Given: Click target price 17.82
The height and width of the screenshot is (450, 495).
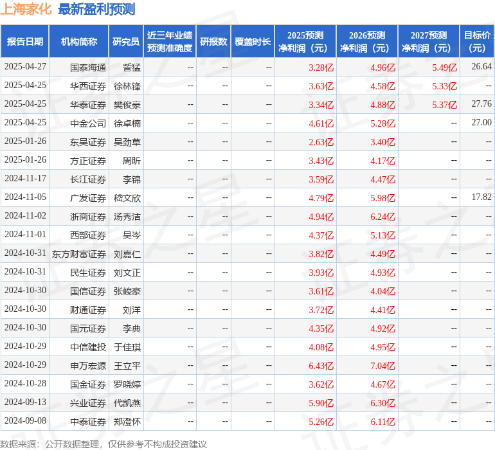Looking at the screenshot, I should pos(482,197).
